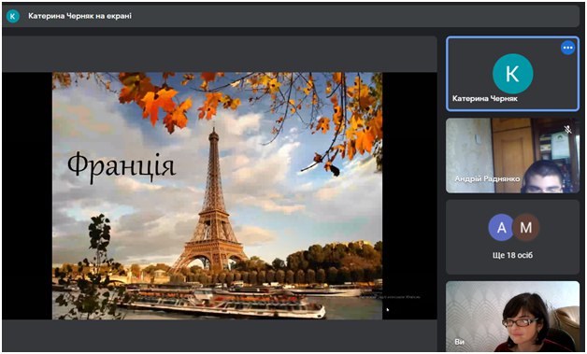Click the A participant avatar
The width and height of the screenshot is (587, 354).
[x=501, y=228]
